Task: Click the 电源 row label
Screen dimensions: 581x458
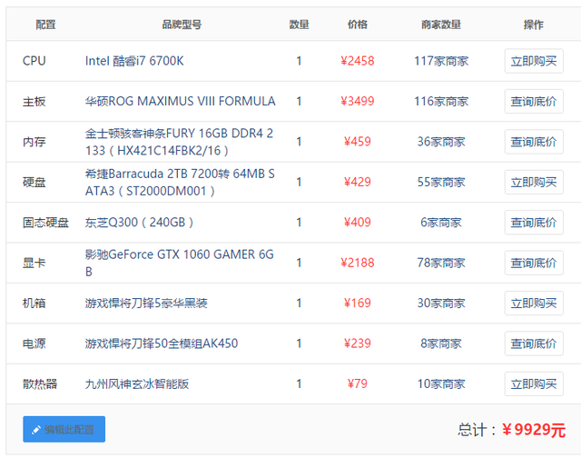Action: [34, 343]
